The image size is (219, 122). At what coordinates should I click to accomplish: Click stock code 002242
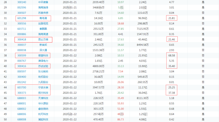click(x=22, y=82)
